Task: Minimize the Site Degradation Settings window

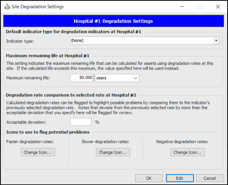Action: (182, 6)
